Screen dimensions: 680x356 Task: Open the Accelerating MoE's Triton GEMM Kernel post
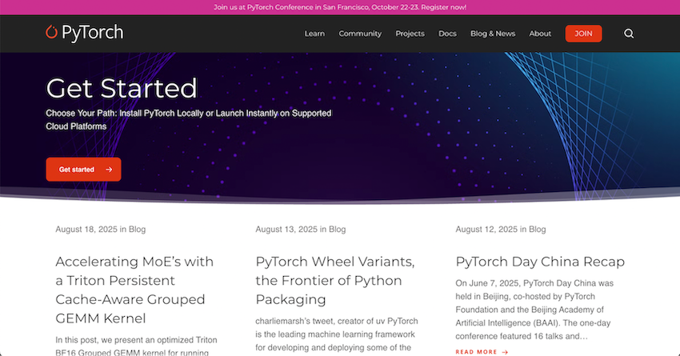(x=134, y=290)
